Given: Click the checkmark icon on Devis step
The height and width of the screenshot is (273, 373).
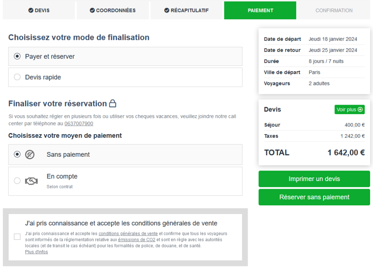Looking at the screenshot, I should pyautogui.click(x=31, y=11).
